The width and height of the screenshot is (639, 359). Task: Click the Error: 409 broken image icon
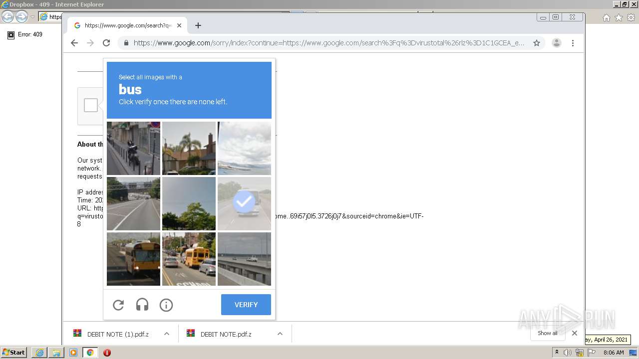coord(11,35)
